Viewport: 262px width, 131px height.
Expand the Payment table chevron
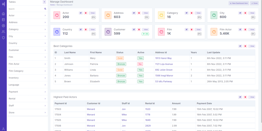point(45,92)
